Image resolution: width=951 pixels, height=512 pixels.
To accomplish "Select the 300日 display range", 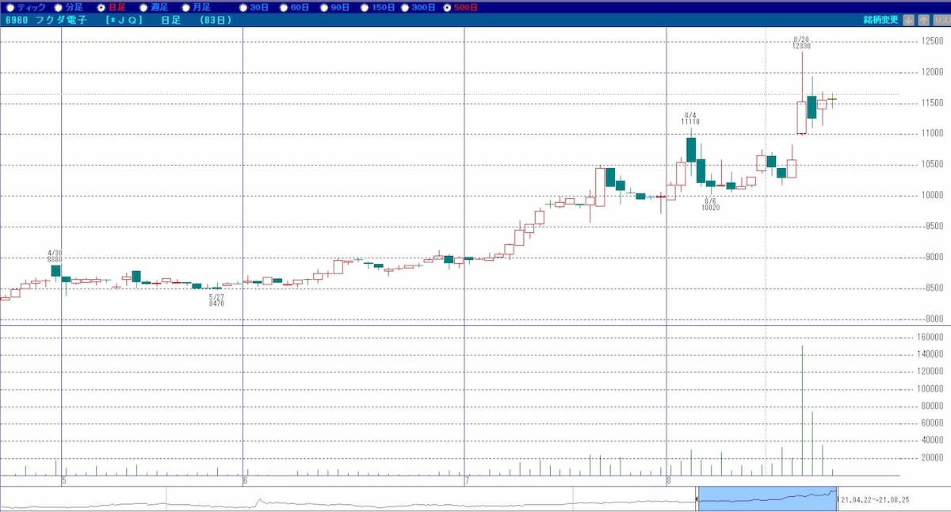I will (x=405, y=7).
